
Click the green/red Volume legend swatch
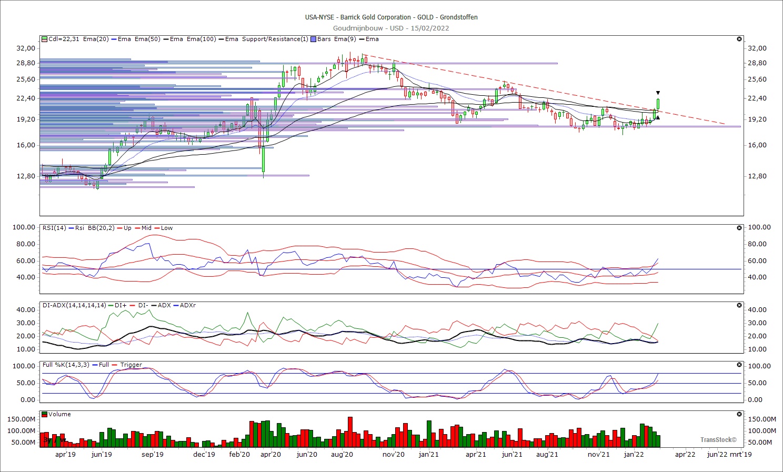45,414
